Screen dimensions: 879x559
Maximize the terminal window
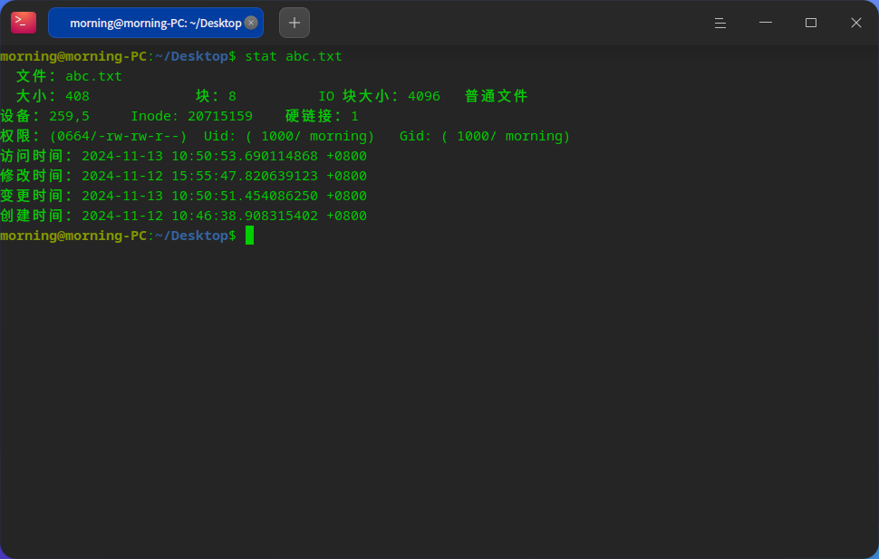coord(811,23)
